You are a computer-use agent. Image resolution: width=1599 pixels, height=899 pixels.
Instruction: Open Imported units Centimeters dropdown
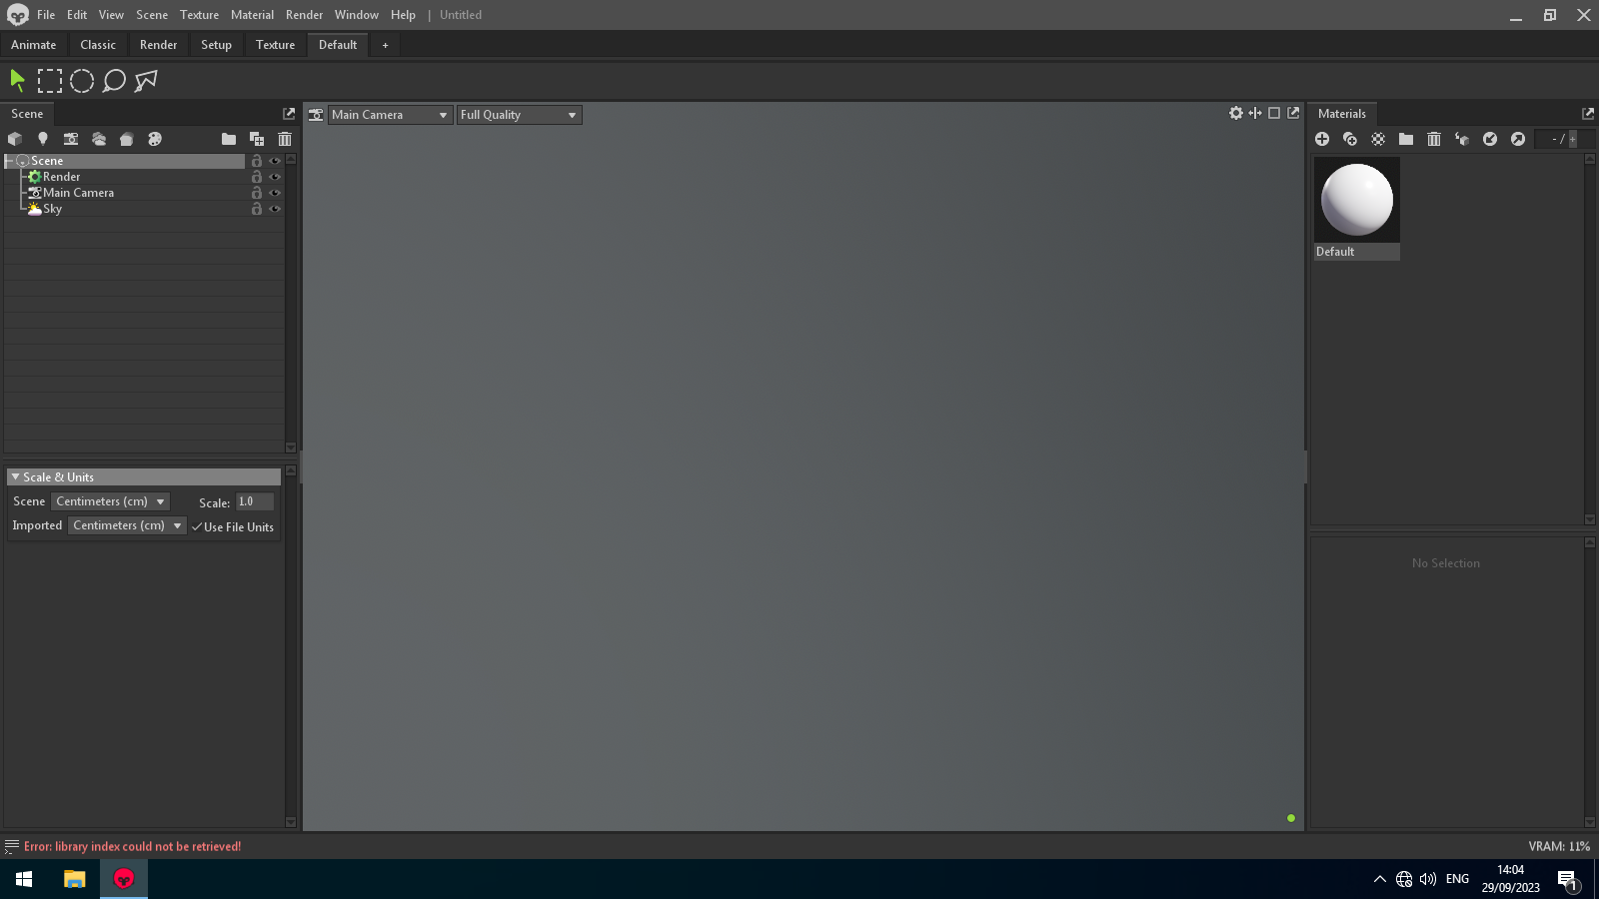pos(127,525)
